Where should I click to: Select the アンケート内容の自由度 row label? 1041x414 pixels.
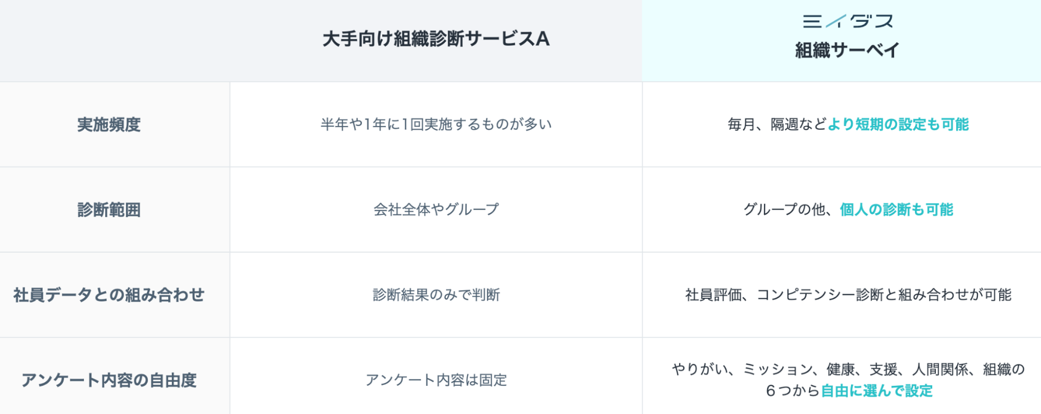(109, 380)
